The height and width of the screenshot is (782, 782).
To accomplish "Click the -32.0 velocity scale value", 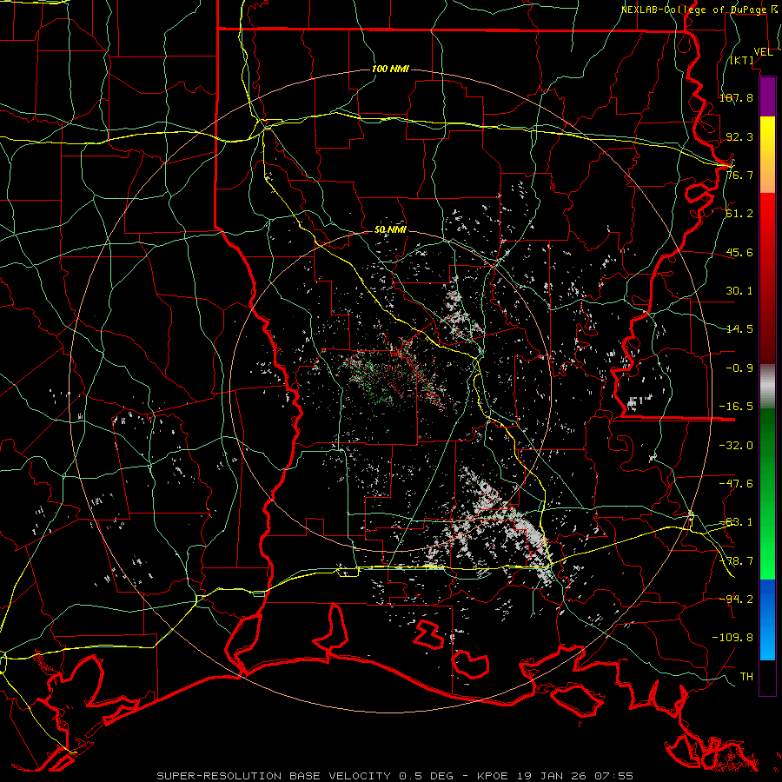I will [x=736, y=446].
